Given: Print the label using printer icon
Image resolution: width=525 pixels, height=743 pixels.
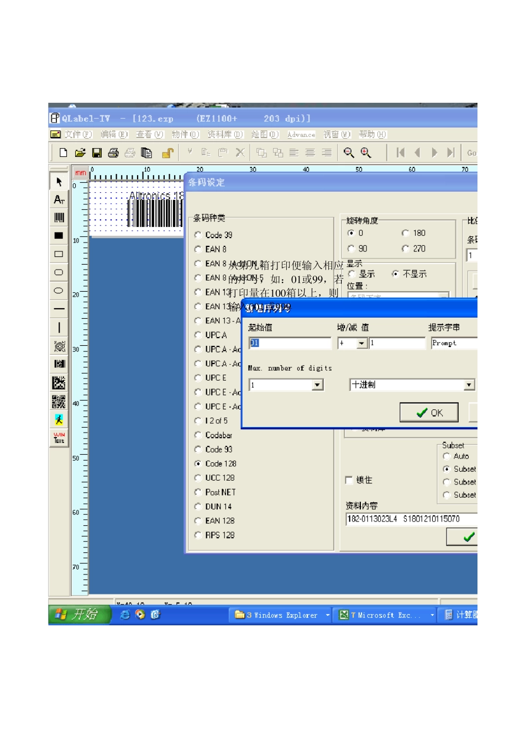Looking at the screenshot, I should click(x=113, y=152).
